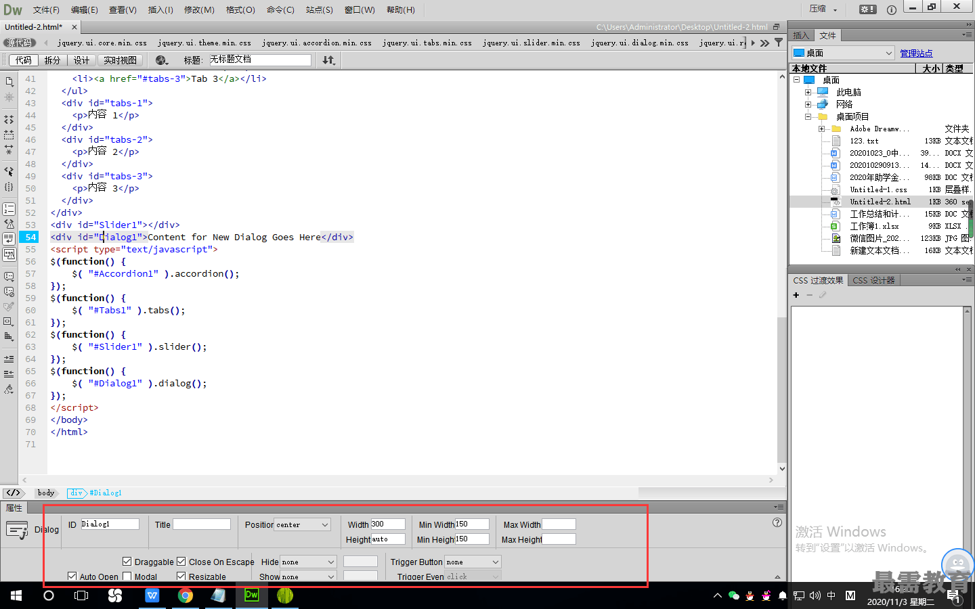
Task: Open the Task View icon in the taskbar
Action: tap(81, 595)
